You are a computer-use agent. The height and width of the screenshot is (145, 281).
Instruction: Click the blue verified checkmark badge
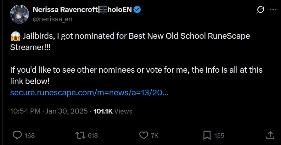tap(137, 10)
